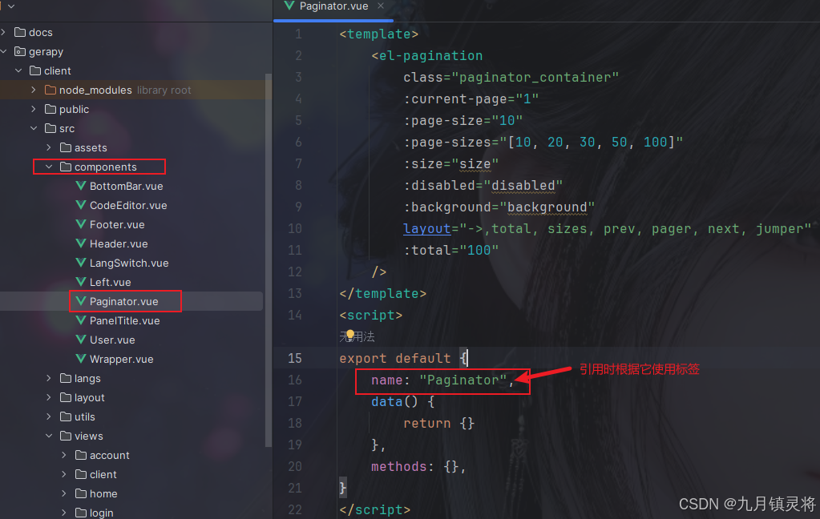Click the 'methods' keyword on line 20
Screen dimensions: 820x519
tap(399, 466)
